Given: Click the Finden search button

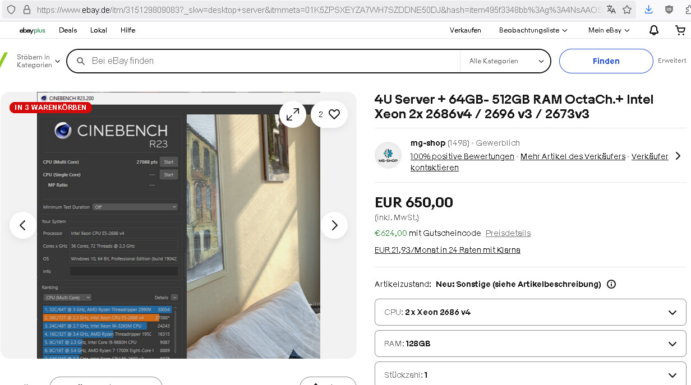Looking at the screenshot, I should pos(606,61).
